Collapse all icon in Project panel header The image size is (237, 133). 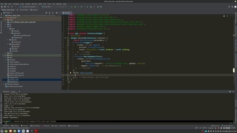tap(53, 13)
